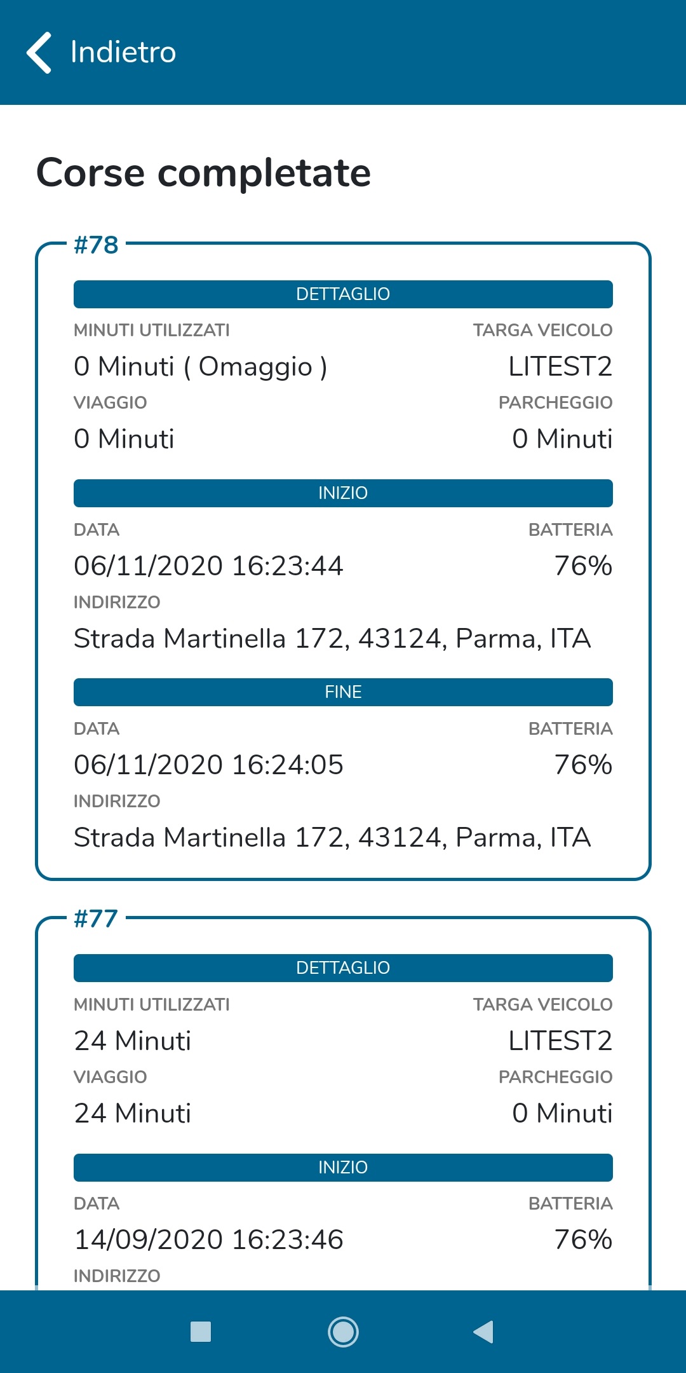Tap the DETTAGLIO bar of ride #78
Image resolution: width=686 pixels, height=1373 pixels.
[343, 294]
